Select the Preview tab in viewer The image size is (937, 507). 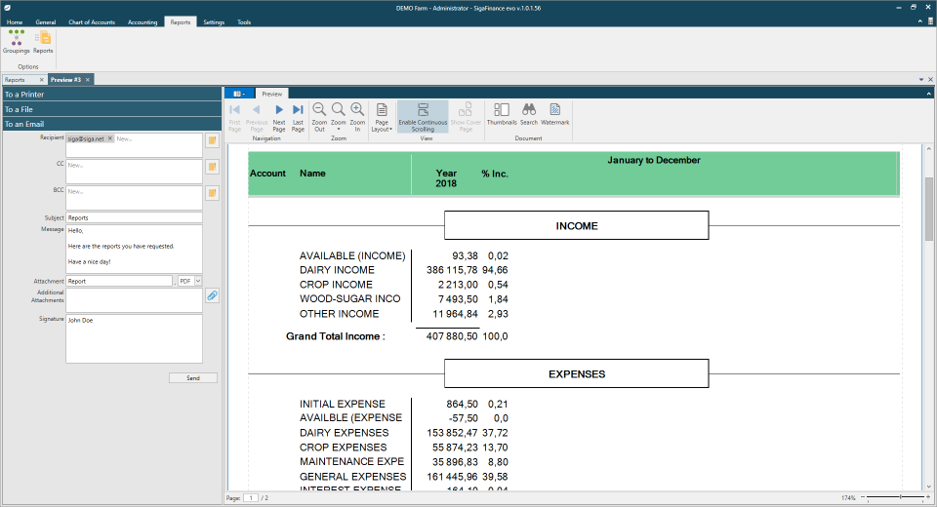[272, 94]
